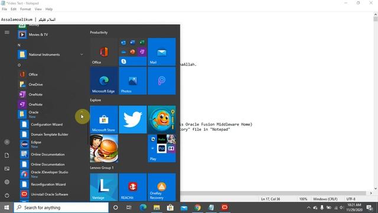Open Cortana from the taskbar
Viewport: 378px width, 213px height.
116,208
